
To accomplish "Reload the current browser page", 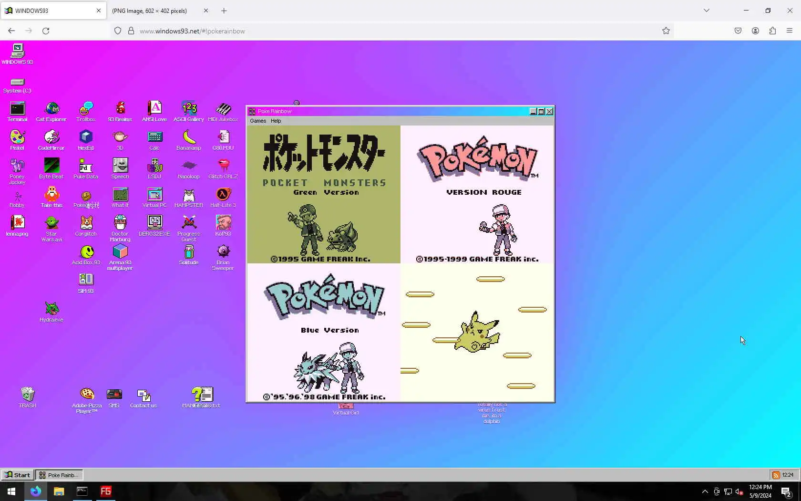I will pyautogui.click(x=46, y=31).
